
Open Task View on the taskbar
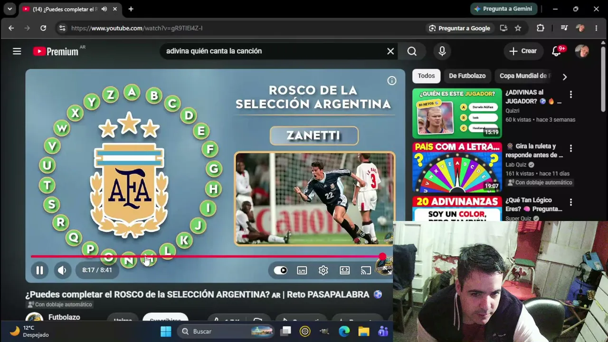pos(286,331)
